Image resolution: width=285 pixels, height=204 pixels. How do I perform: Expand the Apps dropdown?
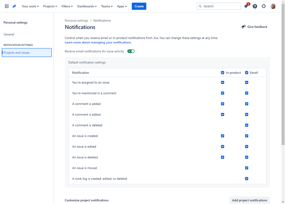[122, 6]
